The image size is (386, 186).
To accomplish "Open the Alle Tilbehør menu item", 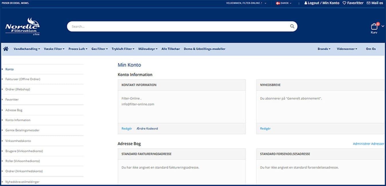I will (171, 49).
